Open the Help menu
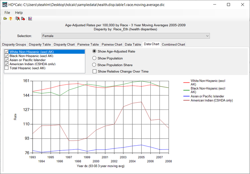 19,12
